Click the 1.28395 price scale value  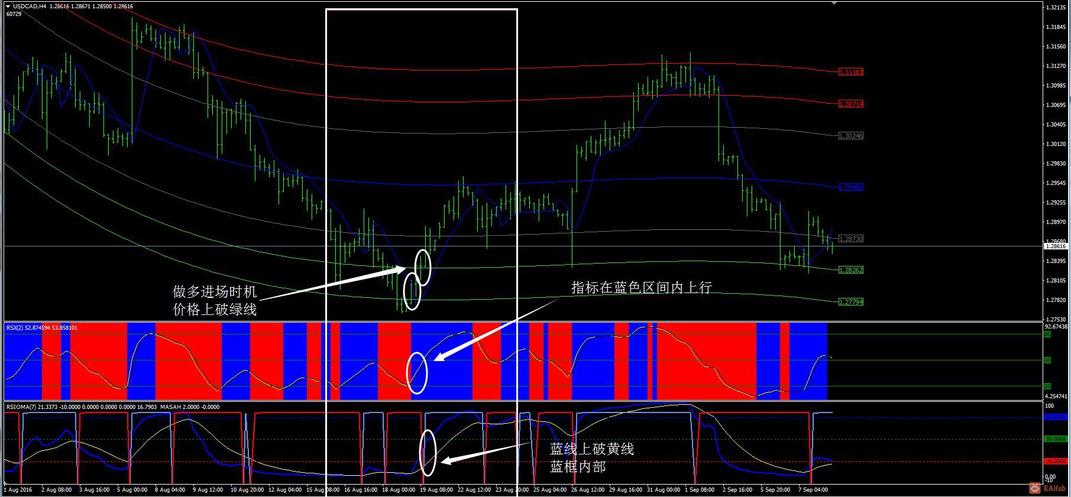1056,261
